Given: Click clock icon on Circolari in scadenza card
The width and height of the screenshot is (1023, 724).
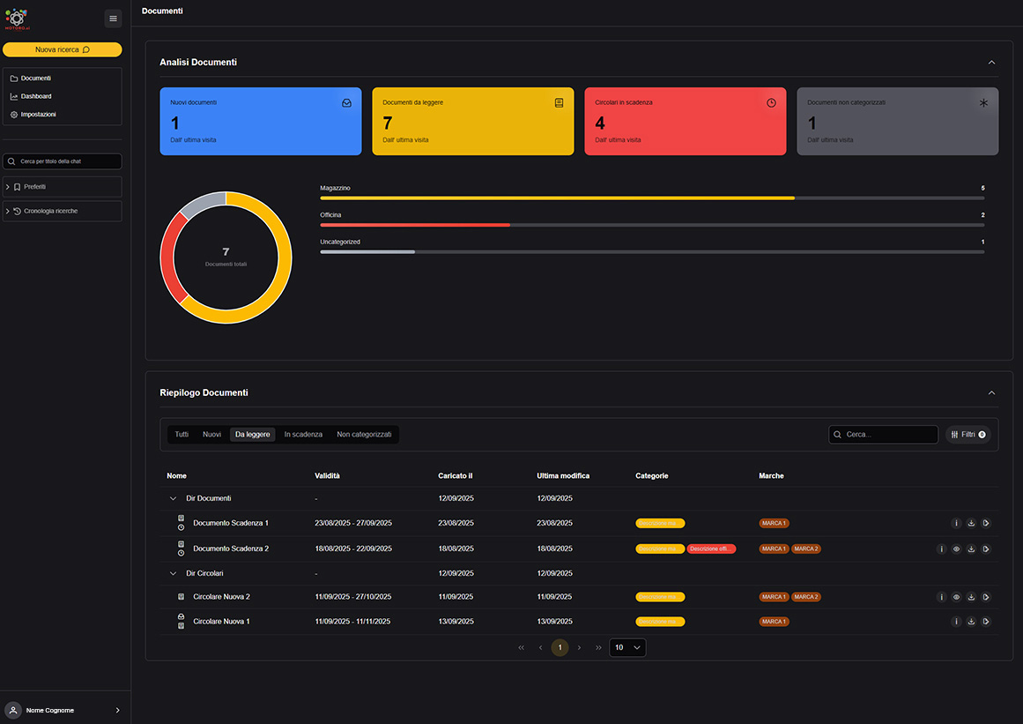Looking at the screenshot, I should click(x=771, y=102).
